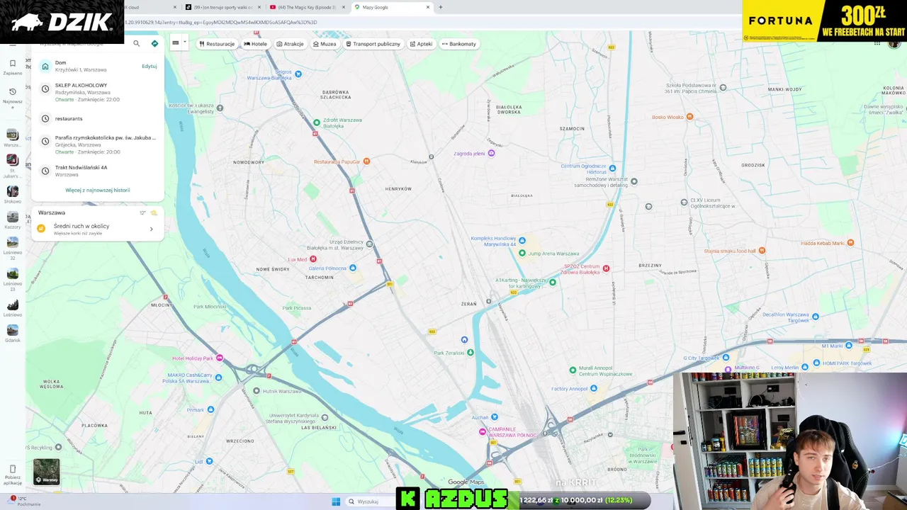Expand the view options dropdown arrow

(185, 42)
